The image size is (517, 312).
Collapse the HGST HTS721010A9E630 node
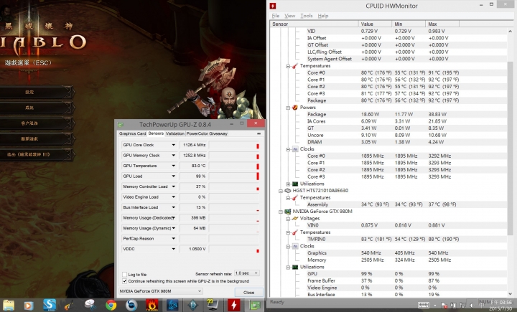tap(281, 191)
